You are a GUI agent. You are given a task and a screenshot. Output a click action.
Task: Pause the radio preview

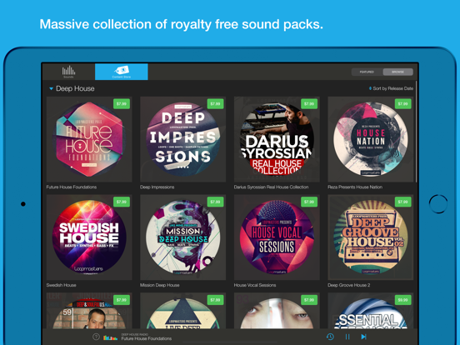click(347, 337)
